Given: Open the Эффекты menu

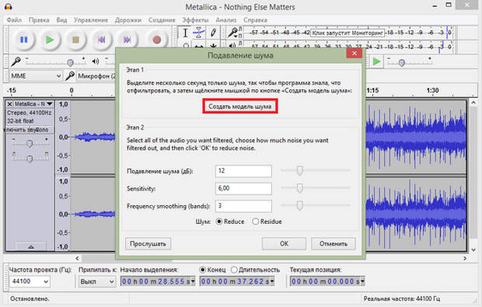Looking at the screenshot, I should [195, 20].
